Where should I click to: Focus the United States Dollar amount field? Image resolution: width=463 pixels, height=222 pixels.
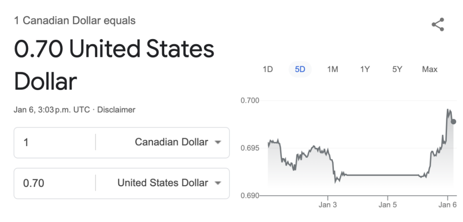click(54, 183)
